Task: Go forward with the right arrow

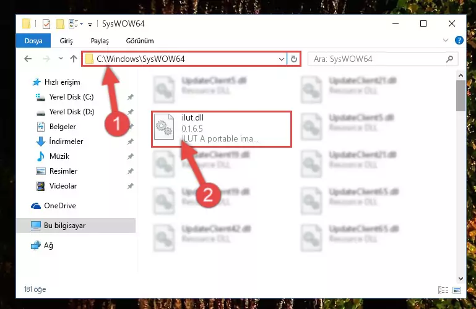Action: (x=46, y=59)
